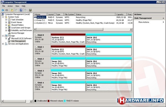Viewport: 166px width, 107px height.
Task: Click the Device Manager icon
Action: coord(9,33)
